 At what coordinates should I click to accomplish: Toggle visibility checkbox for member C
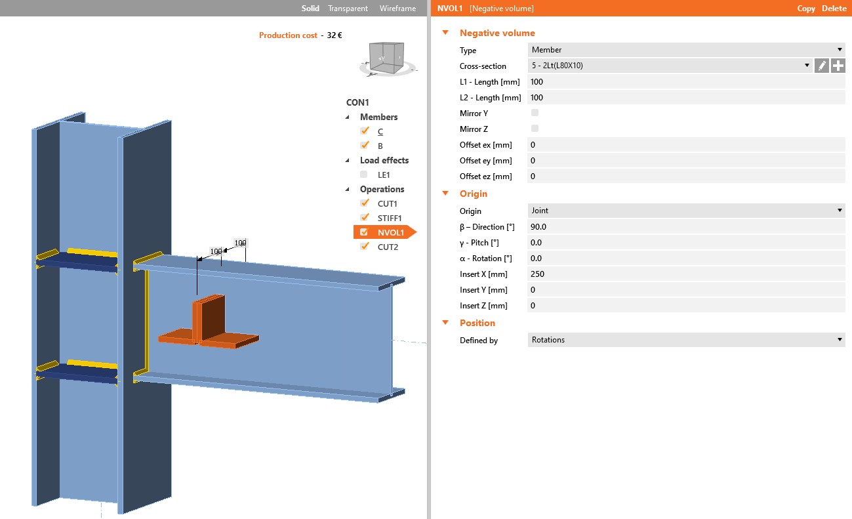(x=365, y=131)
